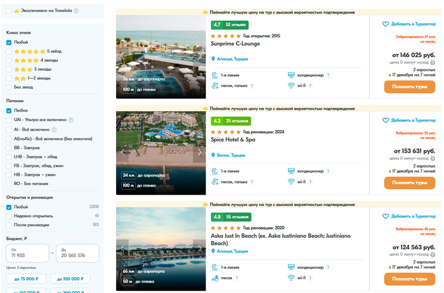
Task: Open 52 отзыва reviews for Sunprime C-Lounge
Action: [236, 25]
